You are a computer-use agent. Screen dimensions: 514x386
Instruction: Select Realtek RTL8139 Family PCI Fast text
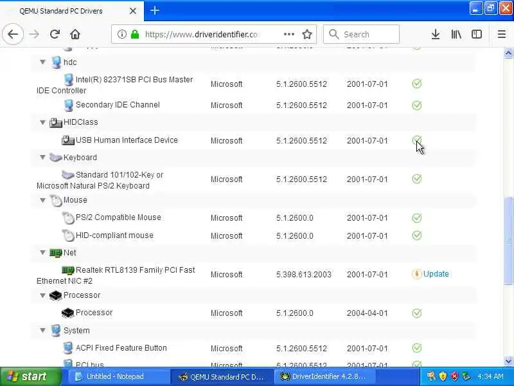135,270
